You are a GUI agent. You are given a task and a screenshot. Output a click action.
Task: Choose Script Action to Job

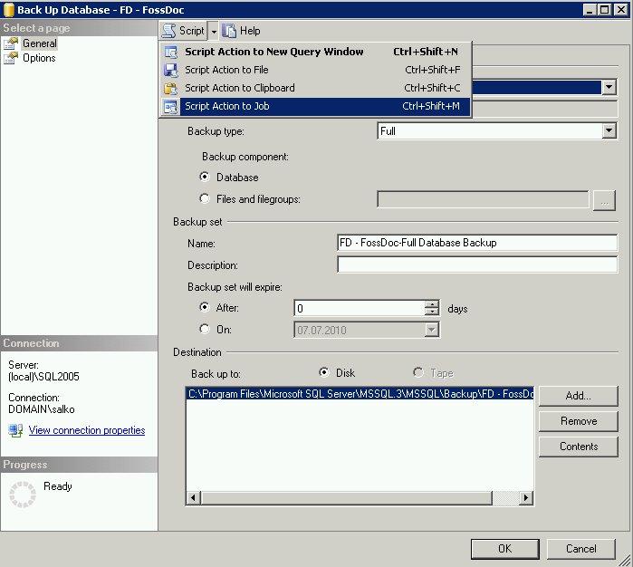click(x=316, y=106)
